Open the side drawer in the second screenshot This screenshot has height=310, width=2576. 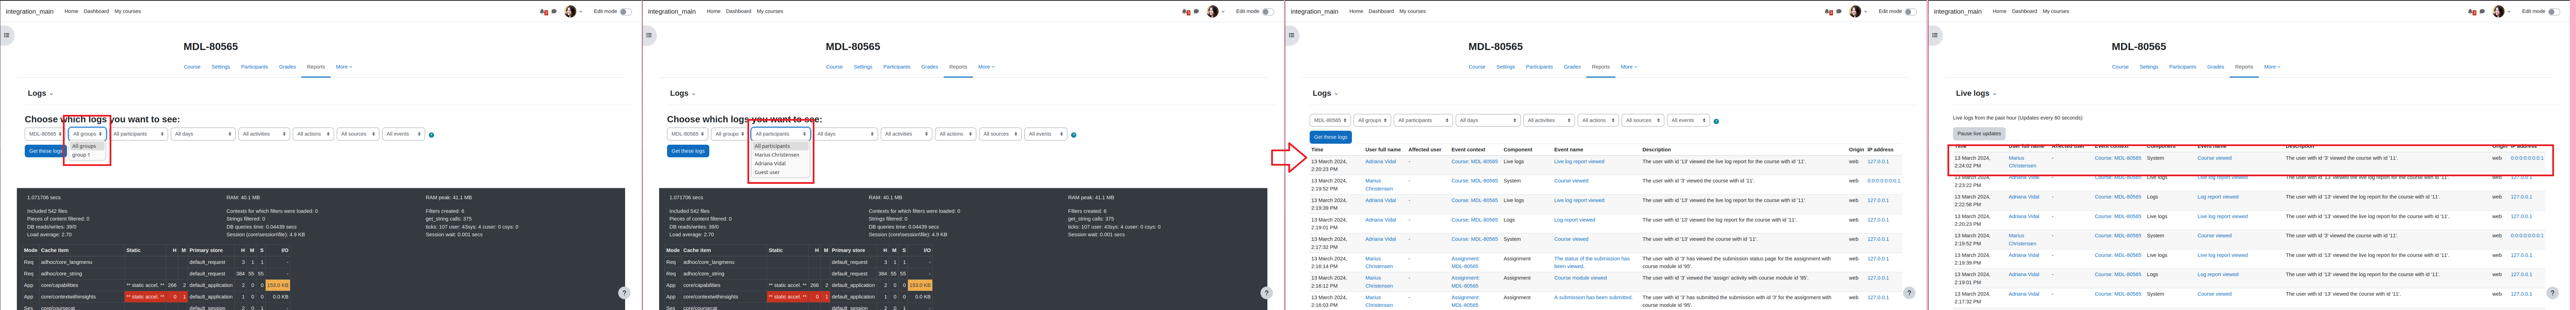649,35
